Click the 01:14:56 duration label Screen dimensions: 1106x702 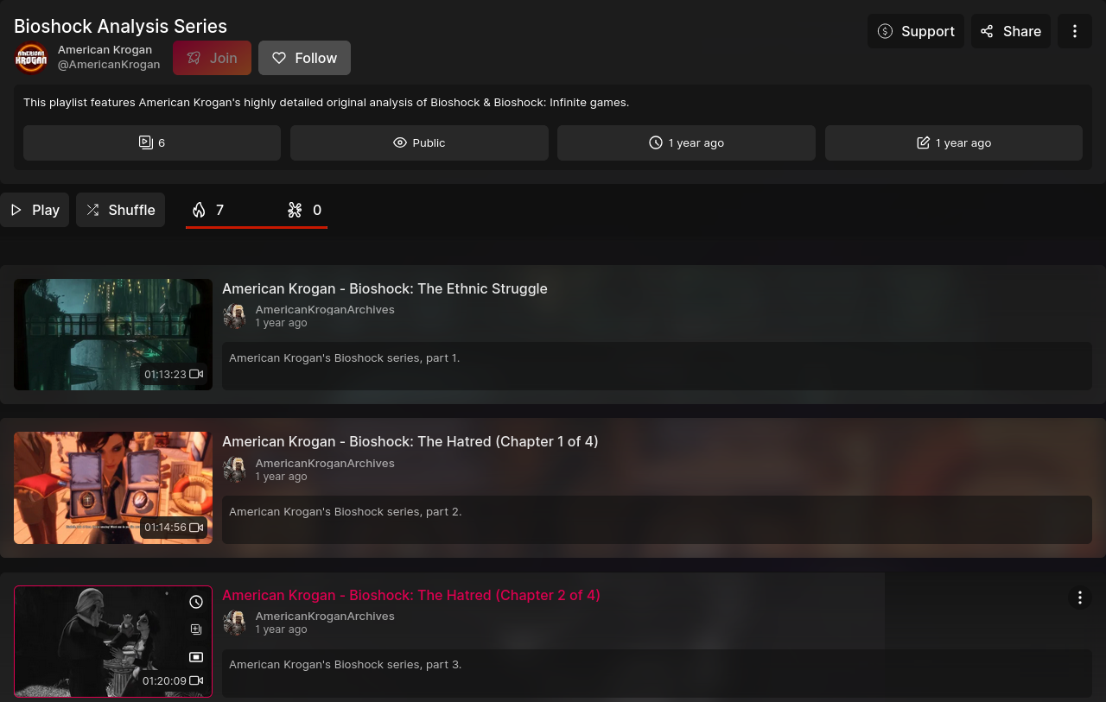click(165, 528)
